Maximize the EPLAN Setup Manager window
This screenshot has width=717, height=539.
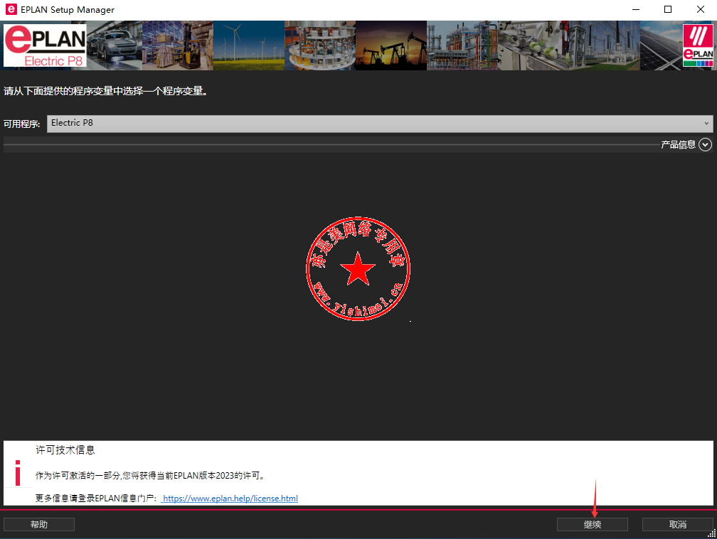click(668, 9)
